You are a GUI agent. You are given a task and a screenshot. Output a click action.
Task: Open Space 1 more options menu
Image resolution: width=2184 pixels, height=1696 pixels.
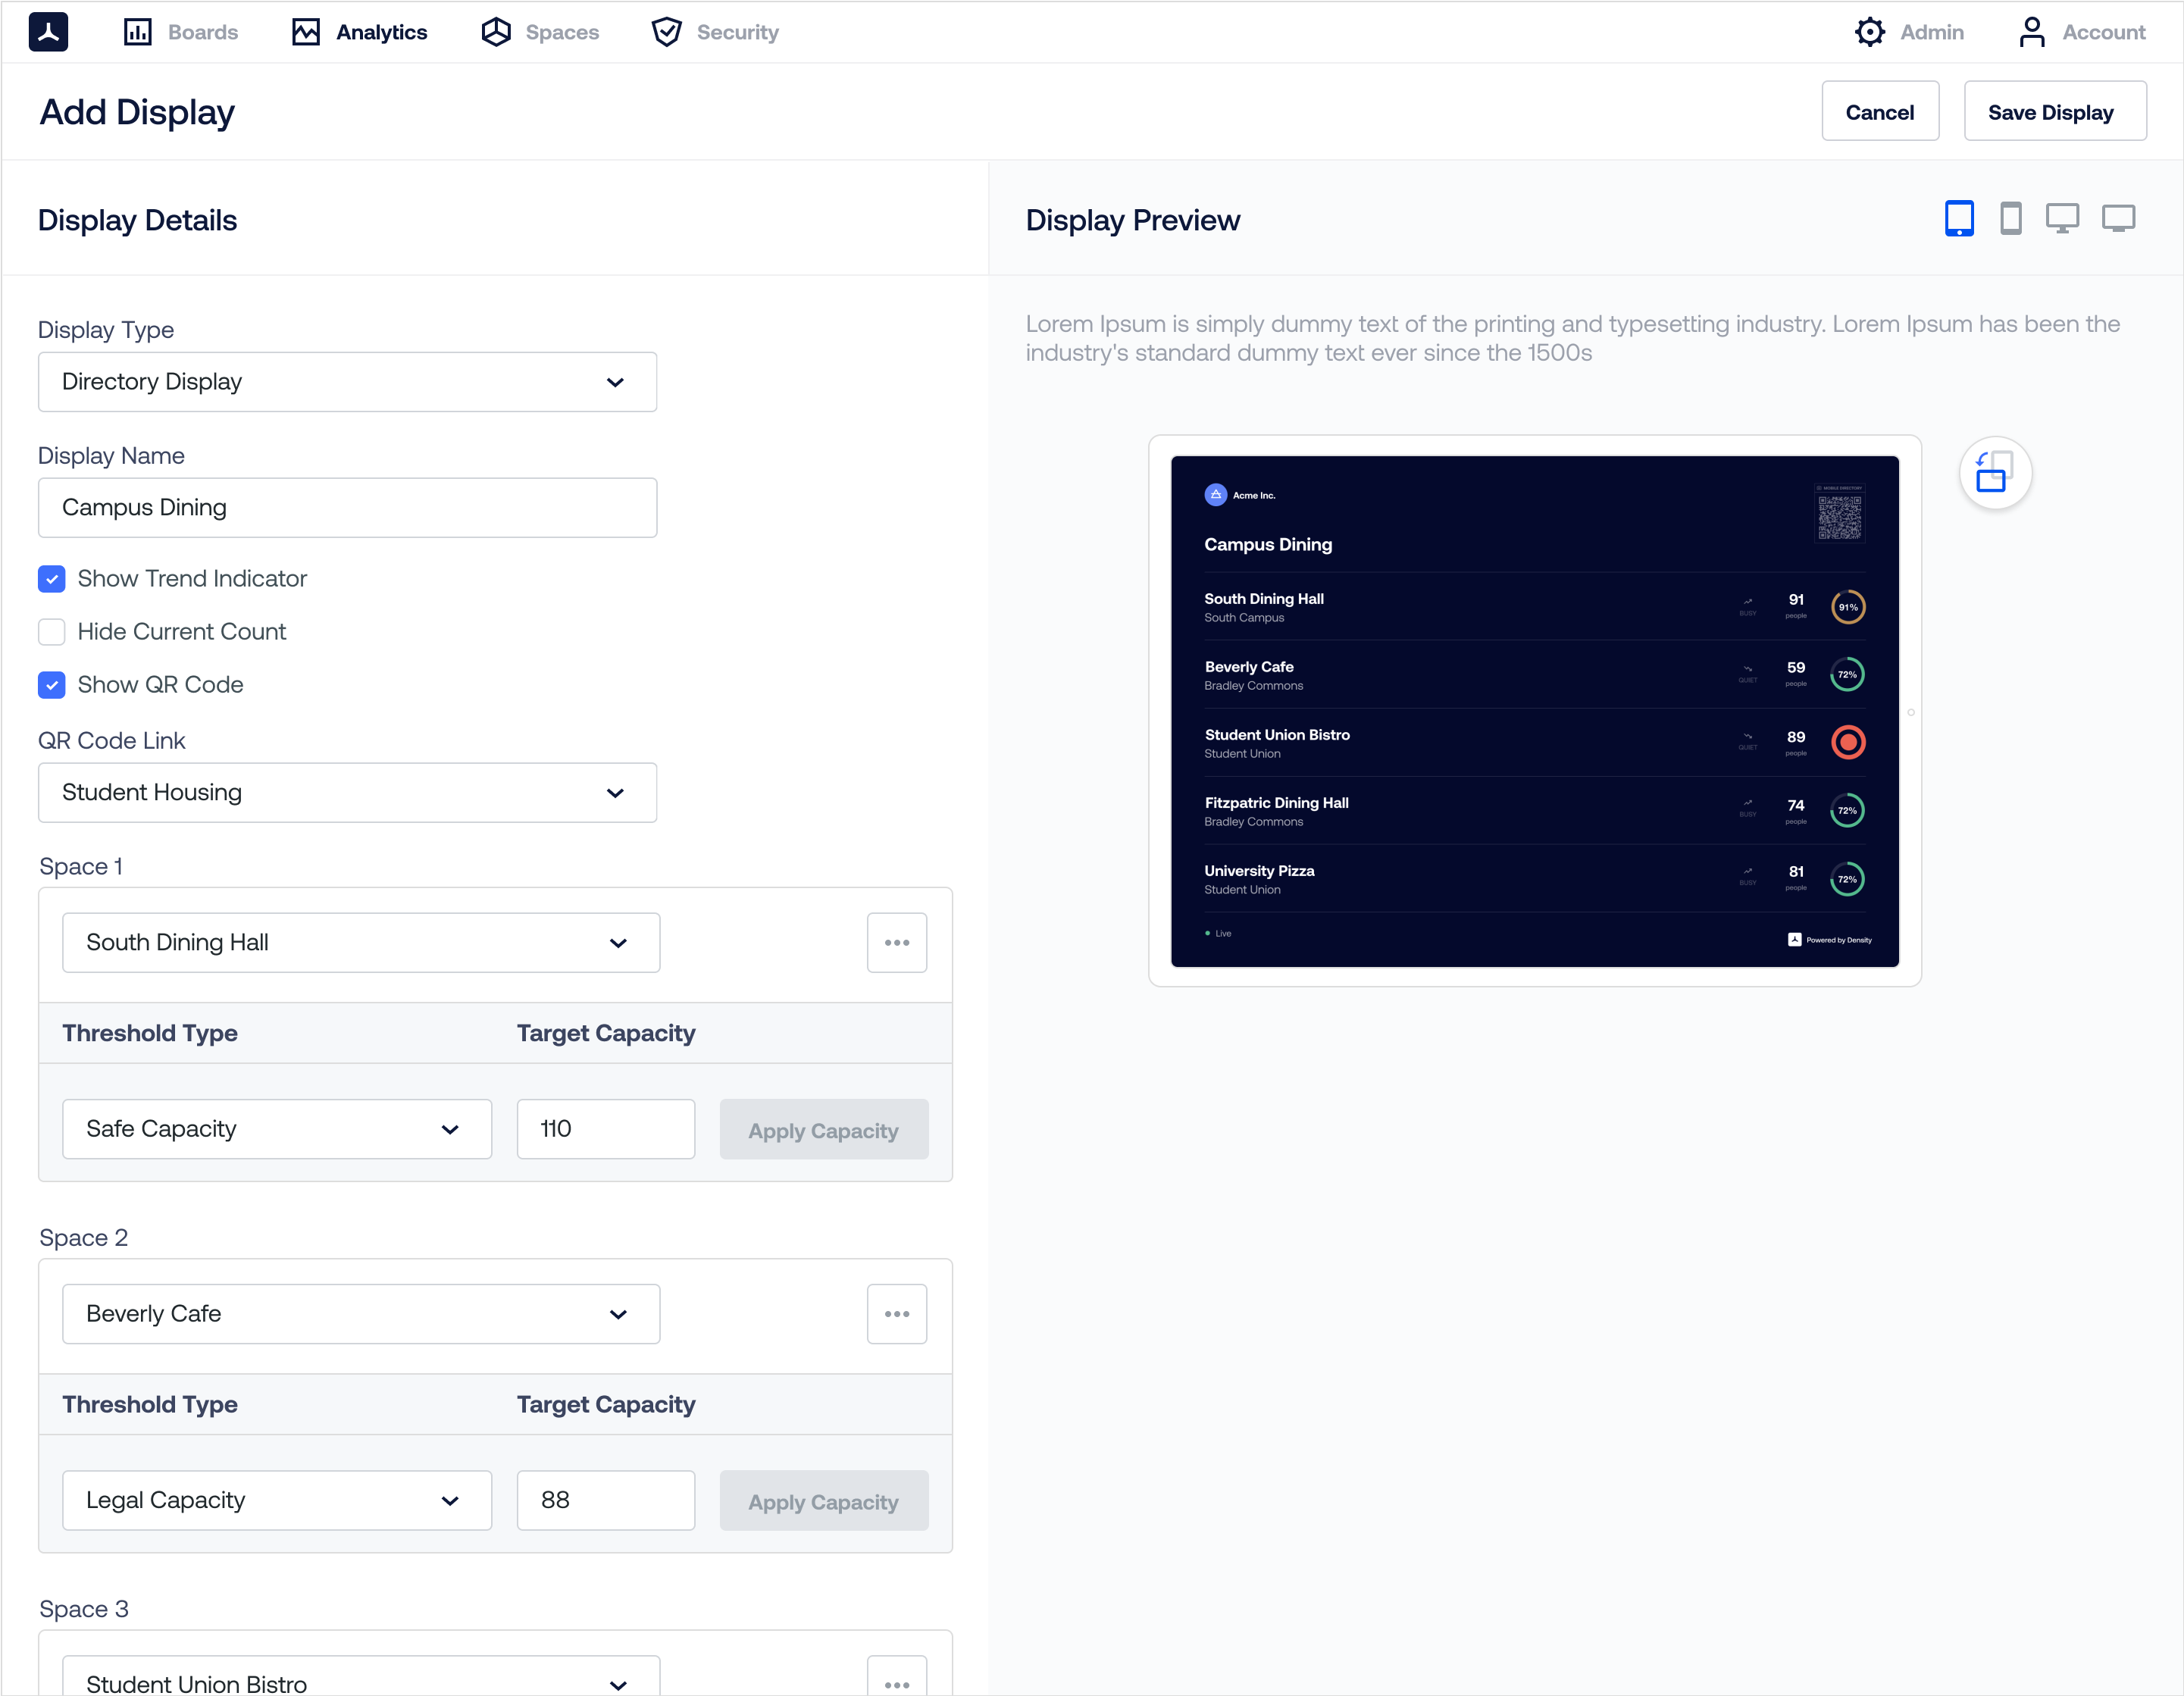pyautogui.click(x=896, y=942)
